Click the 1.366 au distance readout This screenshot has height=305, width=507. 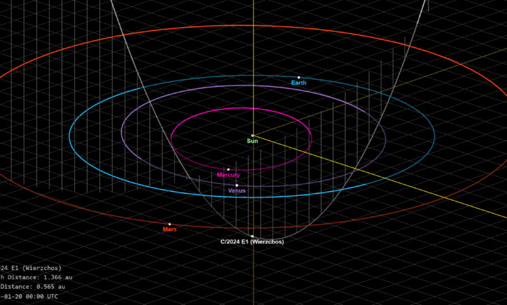click(x=56, y=277)
